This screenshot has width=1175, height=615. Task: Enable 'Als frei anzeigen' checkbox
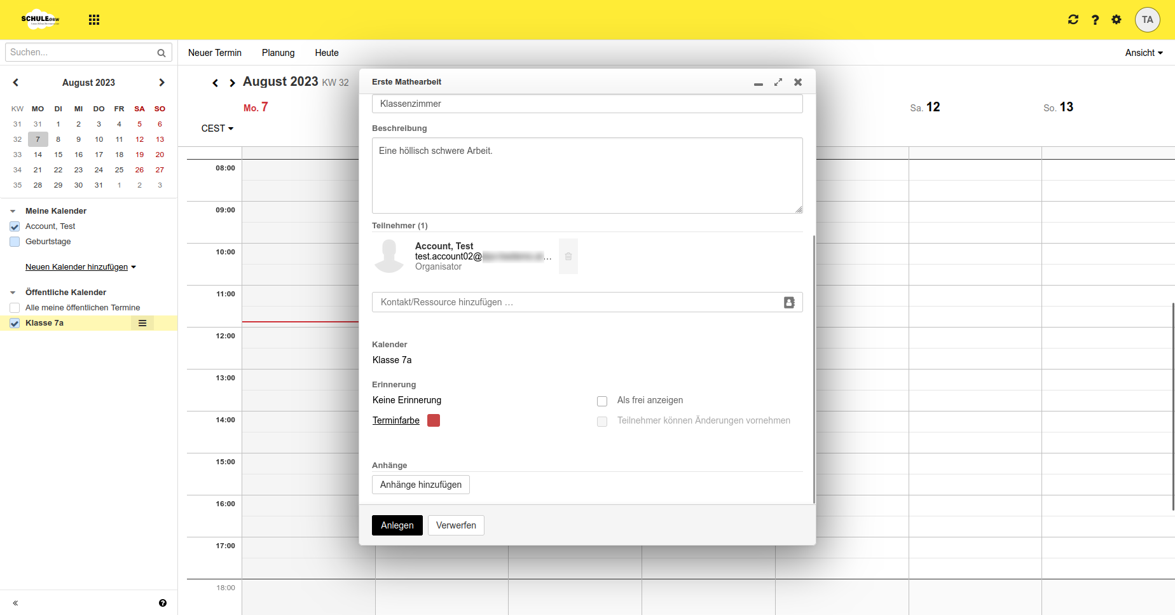point(602,401)
